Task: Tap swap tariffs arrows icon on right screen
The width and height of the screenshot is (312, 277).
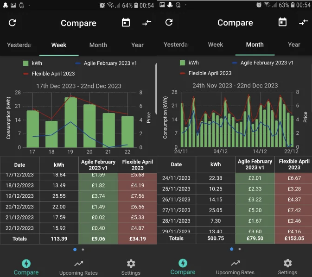Action: click(304, 22)
